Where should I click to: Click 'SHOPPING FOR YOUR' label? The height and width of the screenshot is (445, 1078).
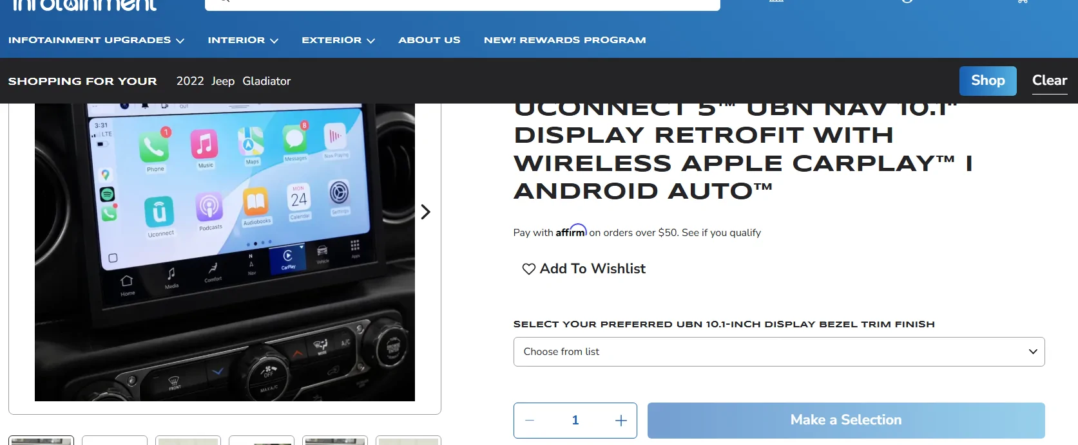[82, 81]
